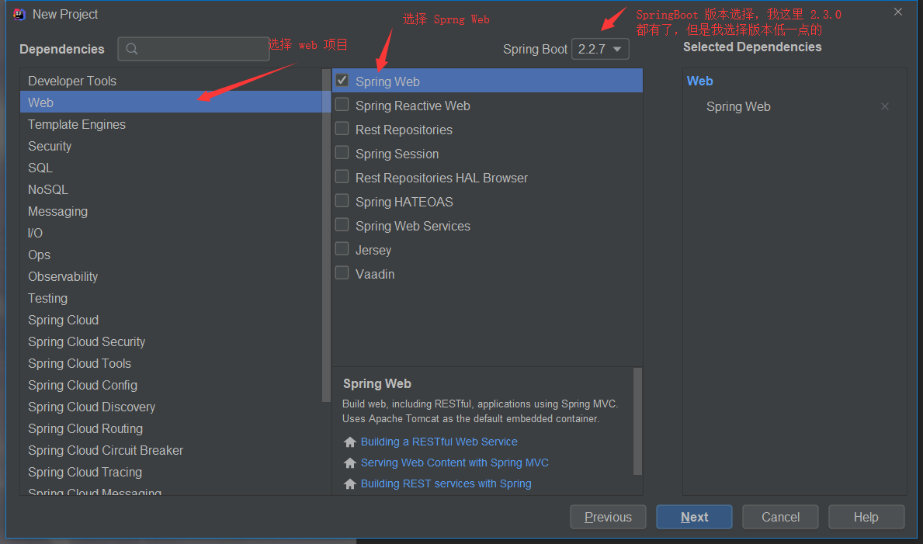Choose Spring Cloud Routing category

tap(171, 429)
